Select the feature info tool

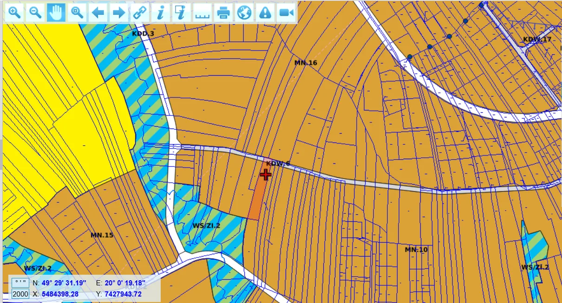(161, 13)
